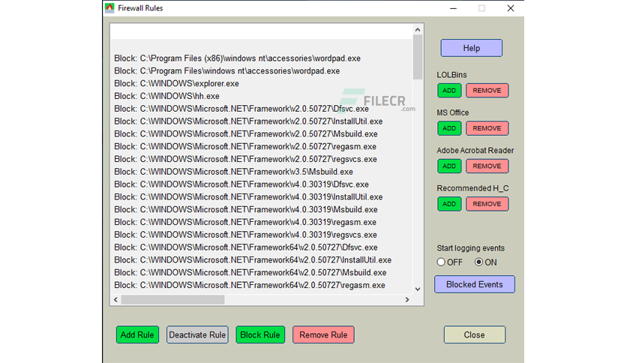Remove Recommended H_C rules
The height and width of the screenshot is (363, 627).
(x=487, y=204)
